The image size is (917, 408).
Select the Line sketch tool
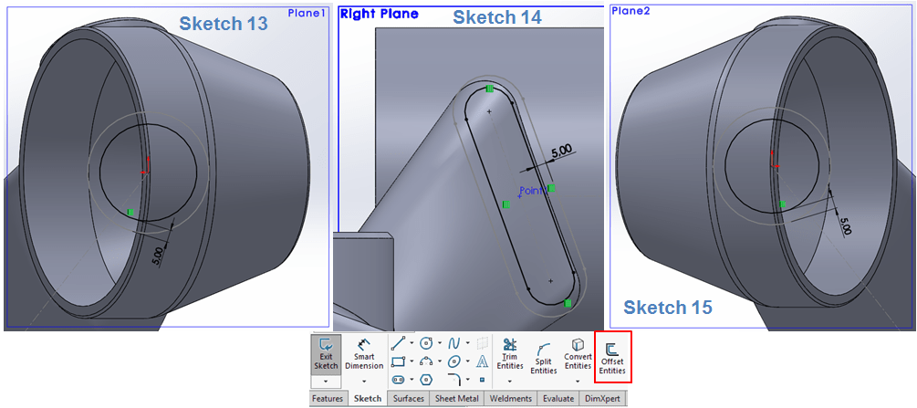[398, 343]
